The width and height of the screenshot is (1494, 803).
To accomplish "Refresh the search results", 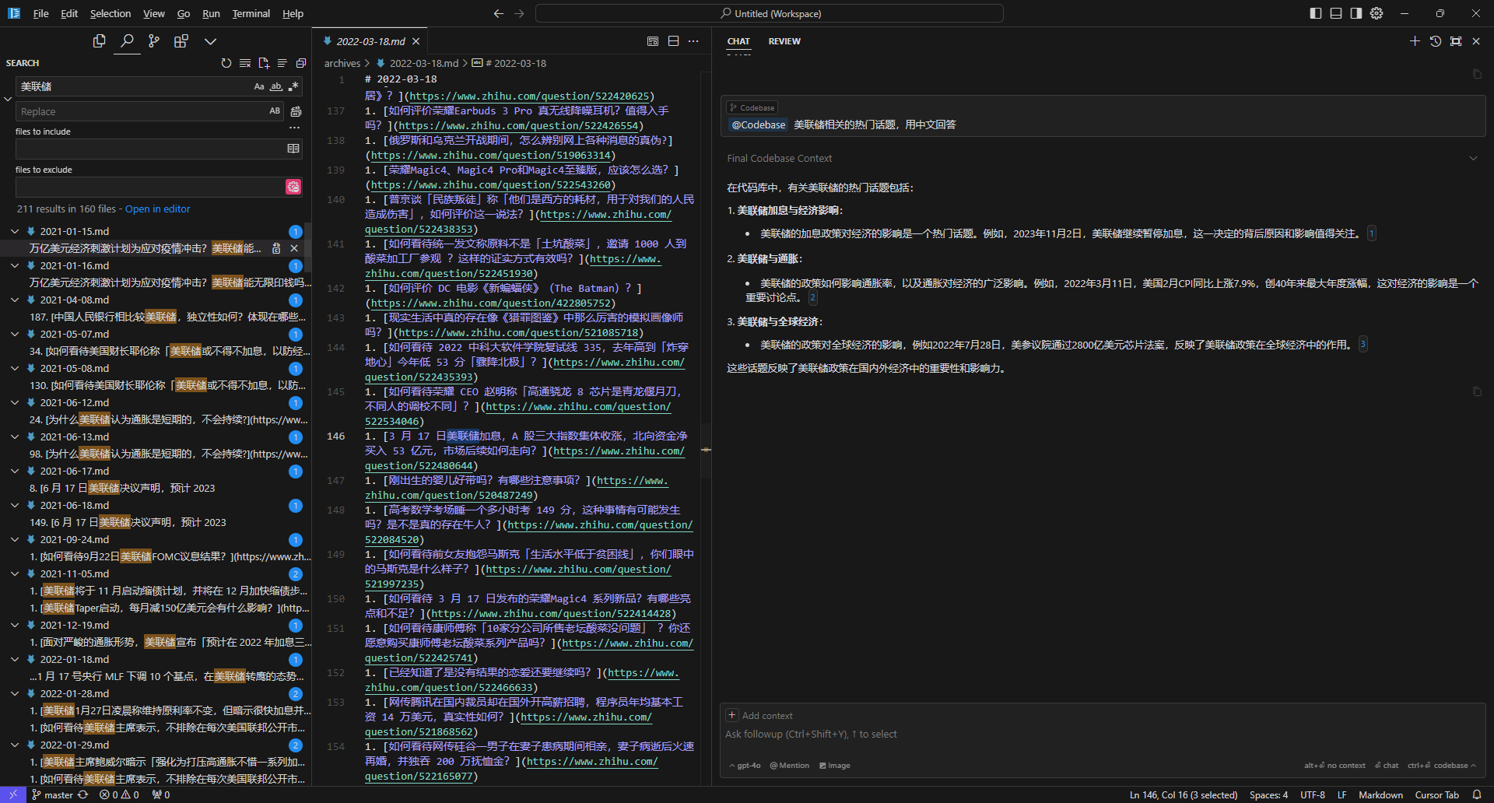I will [x=226, y=63].
